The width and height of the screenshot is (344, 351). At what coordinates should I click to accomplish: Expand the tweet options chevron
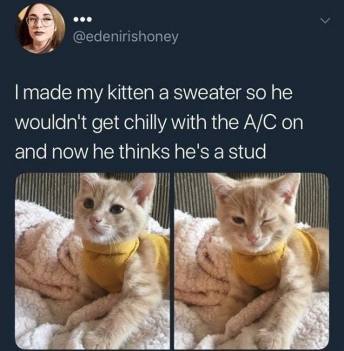pyautogui.click(x=325, y=21)
